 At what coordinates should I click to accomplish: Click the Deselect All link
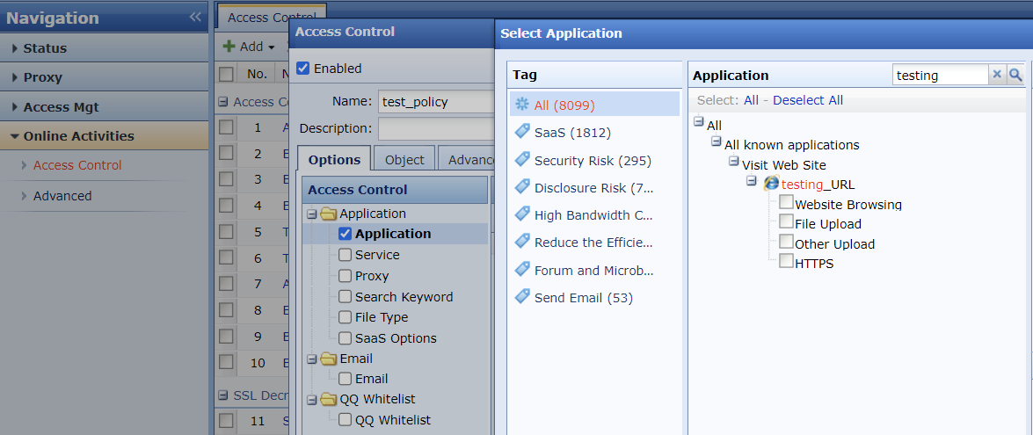point(807,100)
